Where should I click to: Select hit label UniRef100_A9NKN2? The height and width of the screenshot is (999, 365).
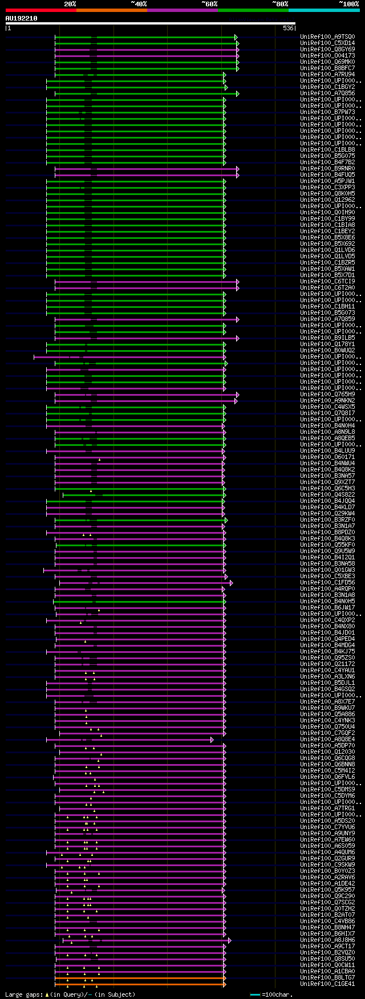327,401
